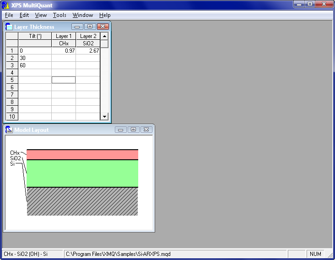The image size is (335, 260).
Task: Select the green SiO2 layer in model
Action: (x=82, y=173)
